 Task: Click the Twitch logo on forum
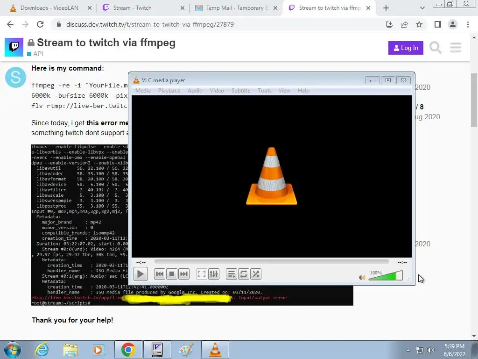[x=14, y=47]
